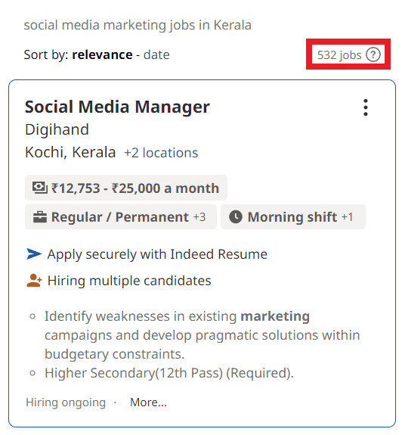Open the Social Media Manager card's three-dot menu
The image size is (405, 435).
click(x=366, y=107)
